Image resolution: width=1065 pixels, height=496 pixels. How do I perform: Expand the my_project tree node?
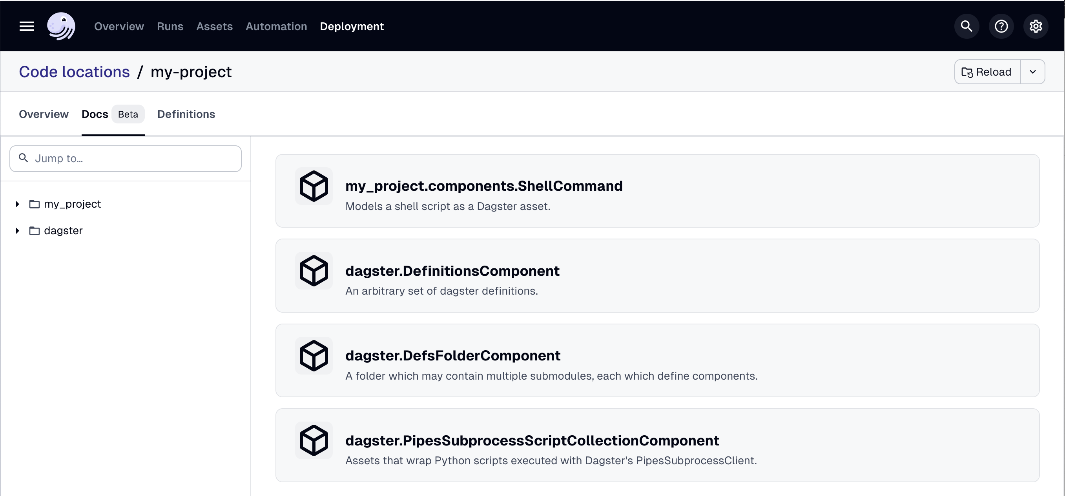pyautogui.click(x=17, y=203)
